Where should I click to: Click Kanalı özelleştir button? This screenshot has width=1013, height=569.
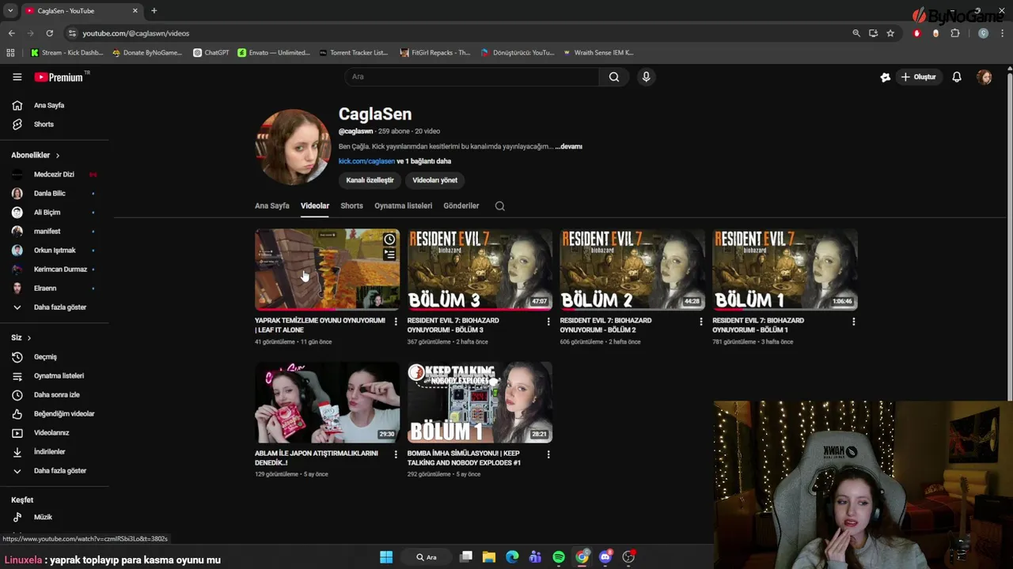[x=370, y=180]
